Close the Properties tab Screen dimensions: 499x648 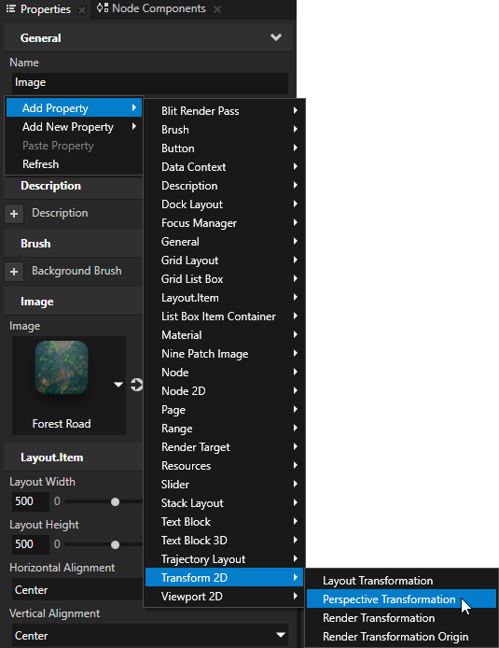(x=82, y=10)
